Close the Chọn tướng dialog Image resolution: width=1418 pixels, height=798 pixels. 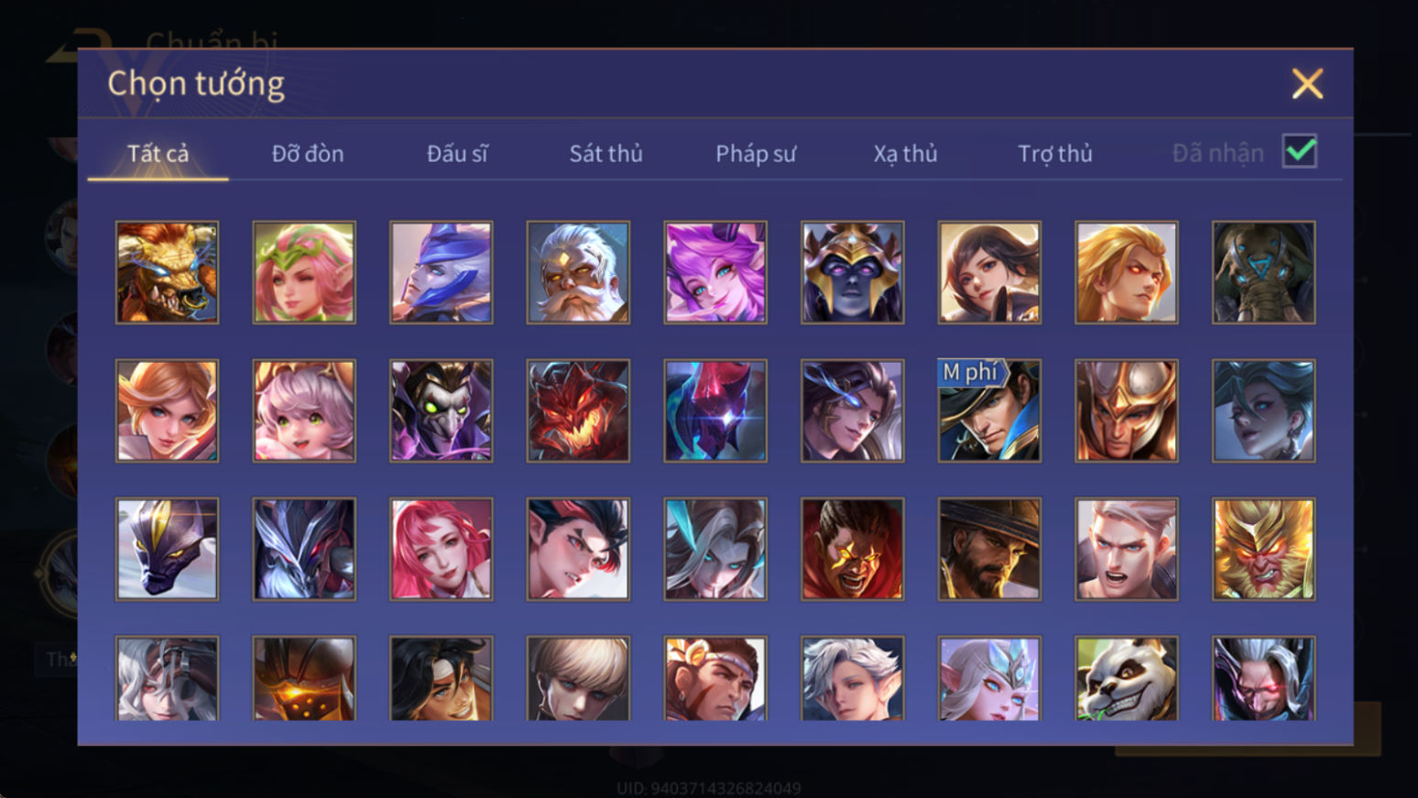coord(1307,83)
